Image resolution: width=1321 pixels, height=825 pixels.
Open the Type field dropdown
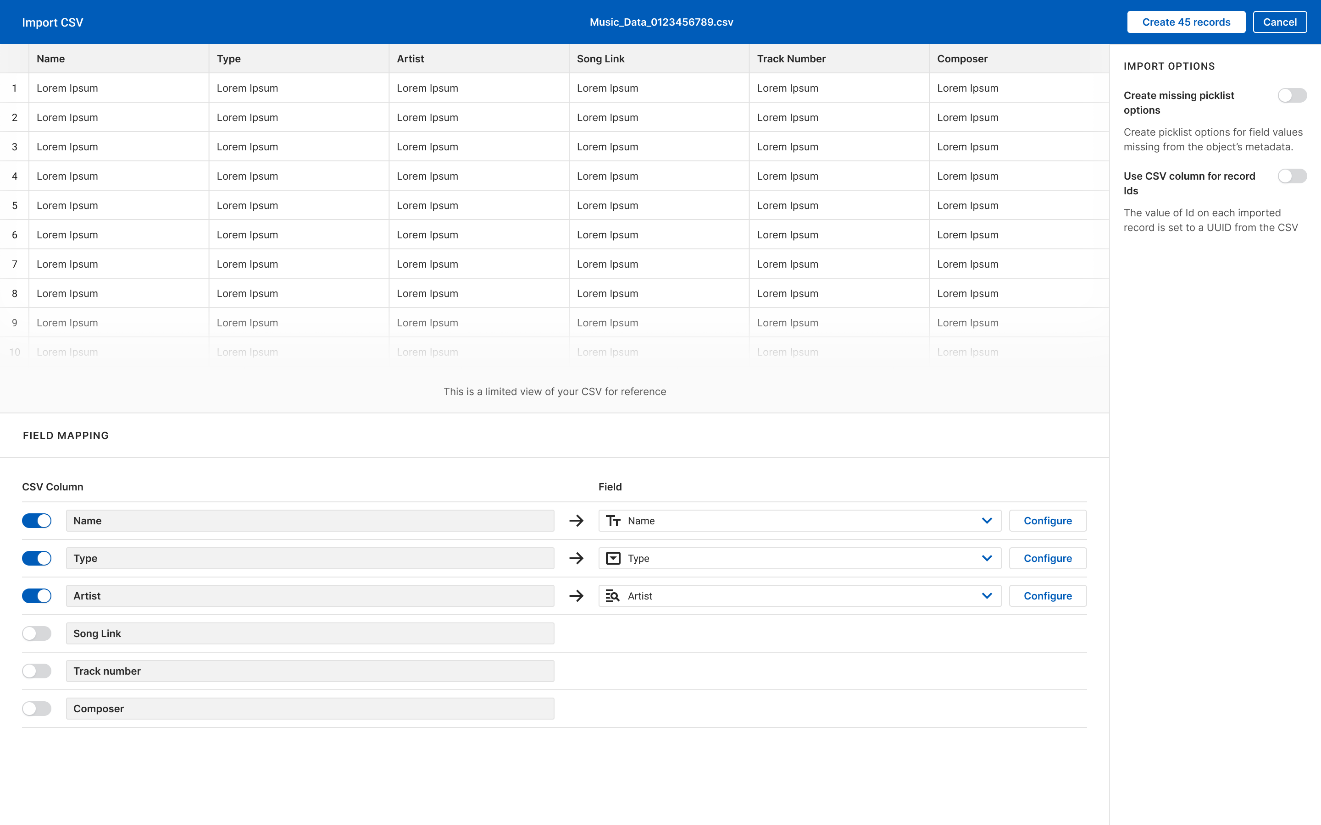tap(986, 558)
